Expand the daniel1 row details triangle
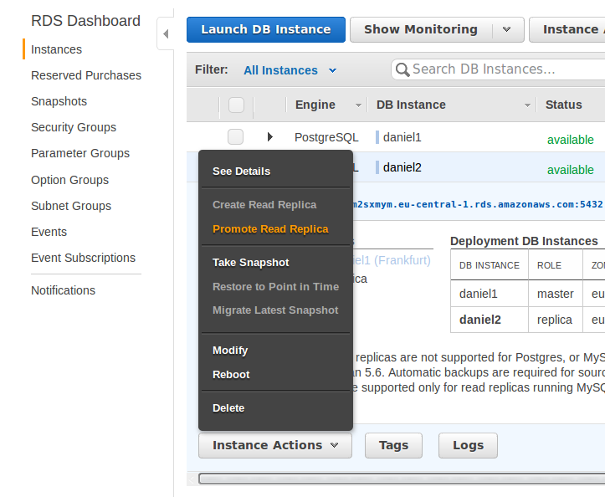The height and width of the screenshot is (497, 605). click(x=269, y=136)
